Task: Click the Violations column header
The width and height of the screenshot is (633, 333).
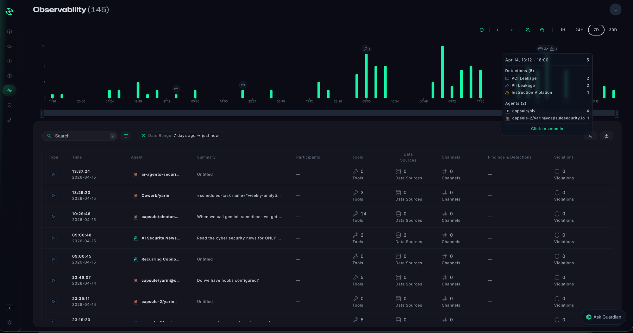Action: pos(564,157)
